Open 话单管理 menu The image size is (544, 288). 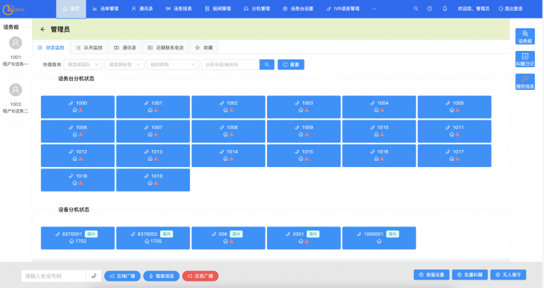tap(106, 8)
